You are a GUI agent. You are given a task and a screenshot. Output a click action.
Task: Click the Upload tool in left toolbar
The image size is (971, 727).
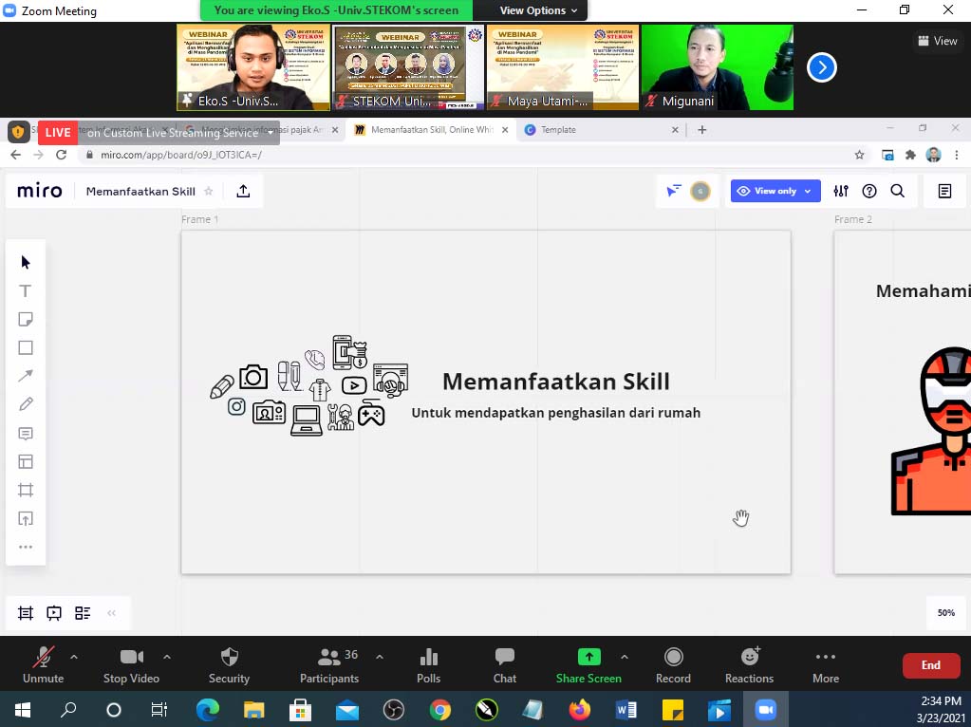coord(26,519)
